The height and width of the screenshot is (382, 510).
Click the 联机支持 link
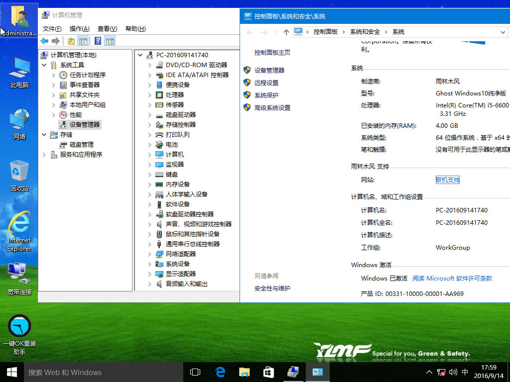(447, 180)
